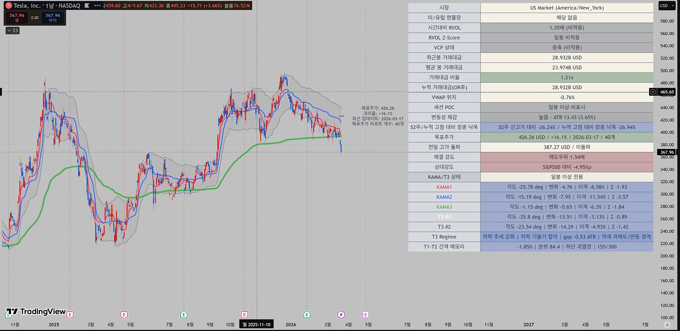Click the purple lightning bolt event icon
This screenshot has width=680, height=331.
(x=341, y=314)
